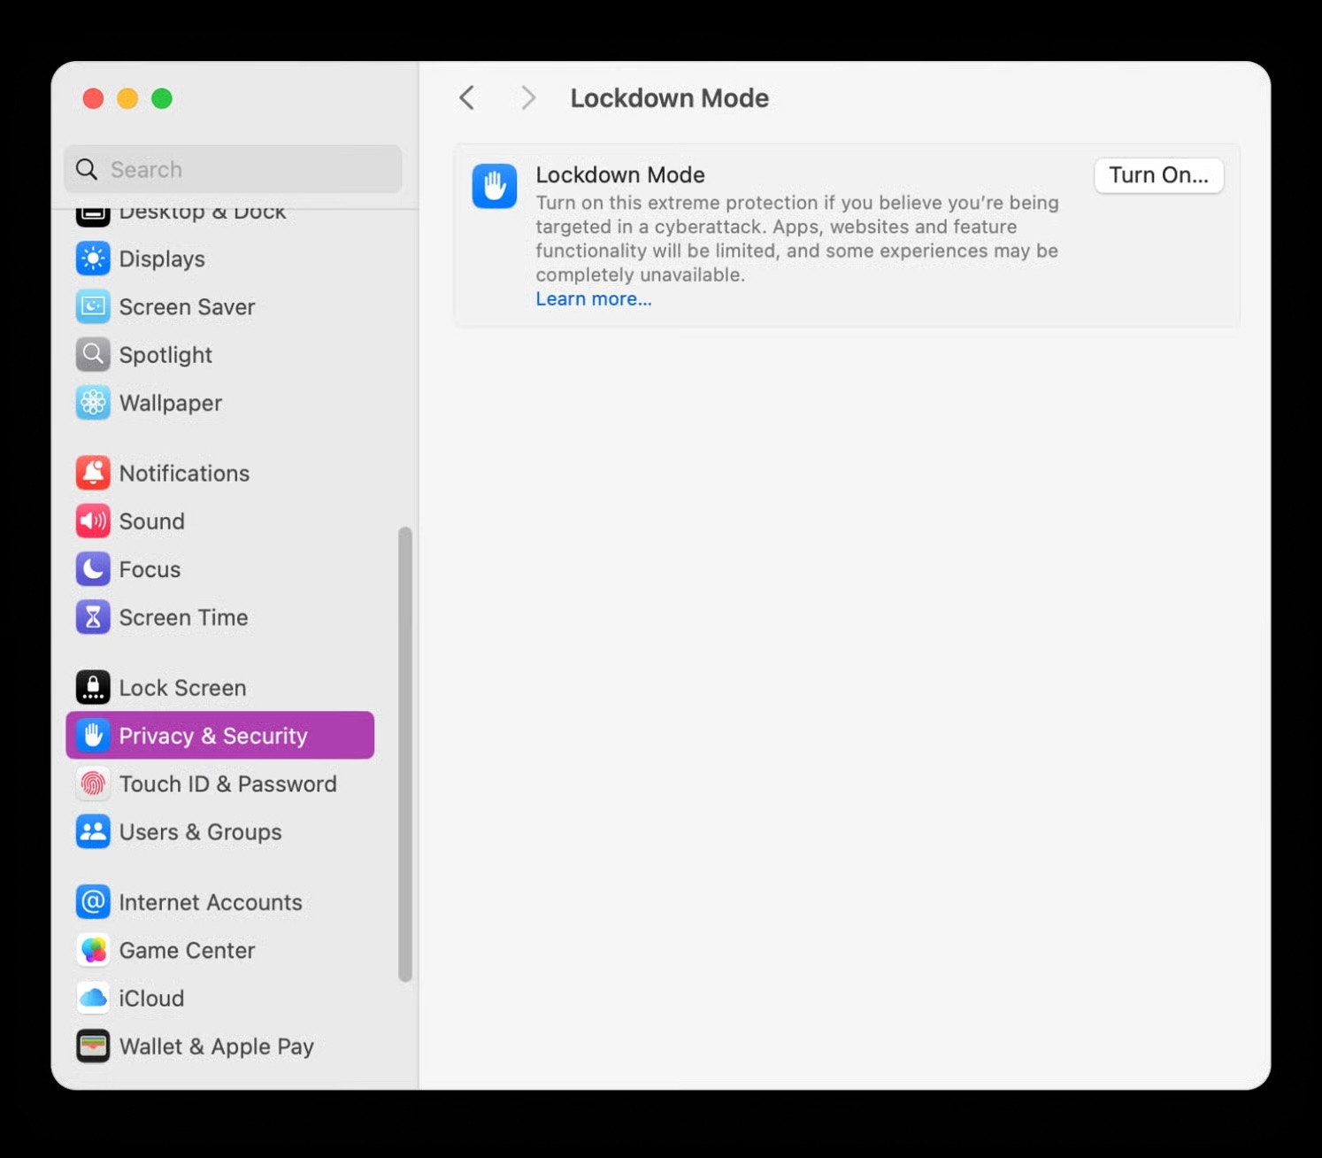
Task: Open the Learn more... link
Action: tap(594, 299)
